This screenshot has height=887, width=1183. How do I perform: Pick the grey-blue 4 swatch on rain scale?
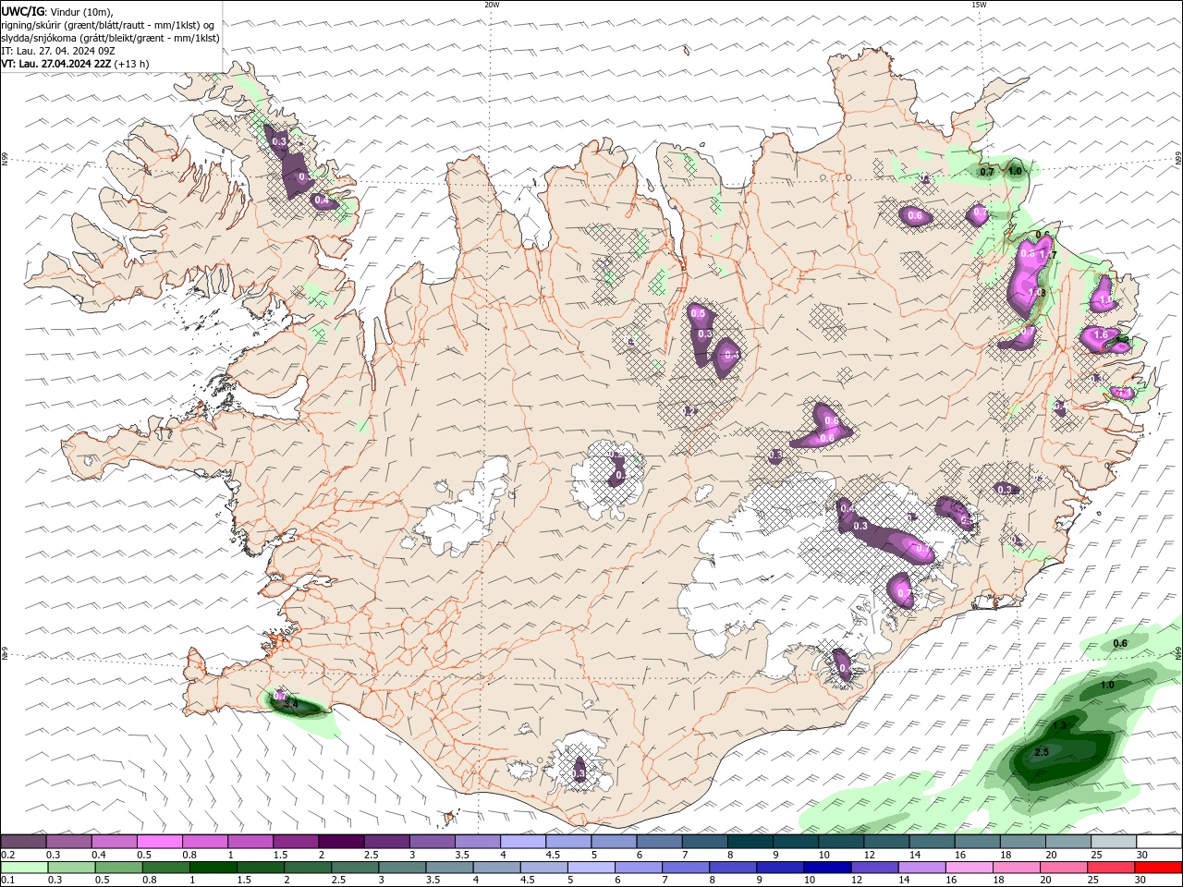click(496, 868)
